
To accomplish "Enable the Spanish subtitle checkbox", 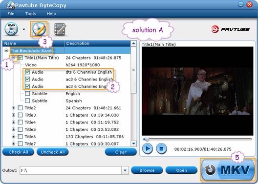I will (x=27, y=101).
